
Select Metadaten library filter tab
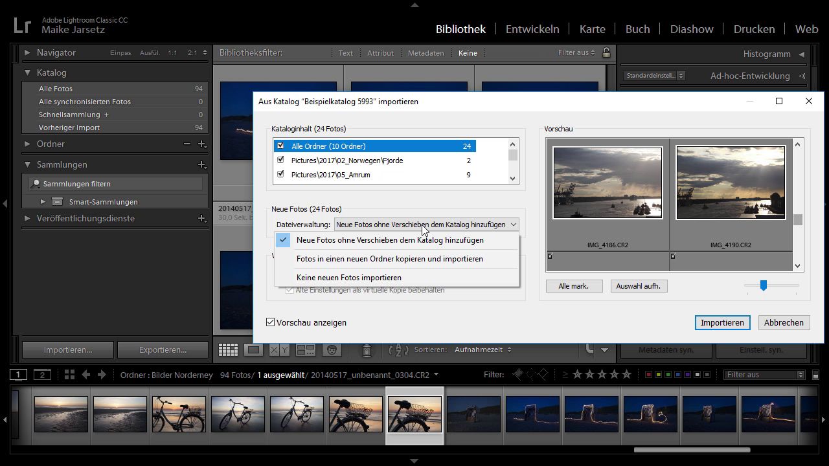point(426,53)
